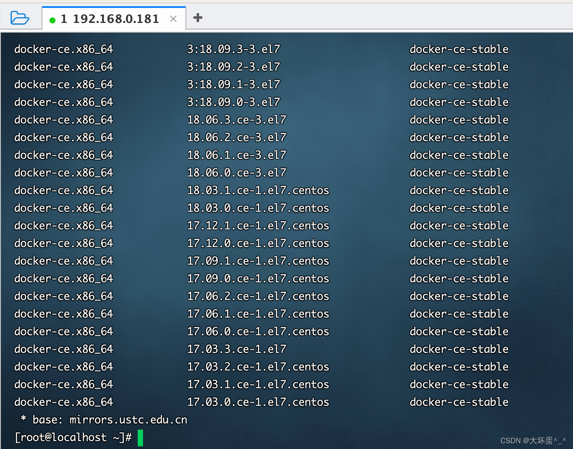Click docker-ce.x86_64 in the 17.03.3.ce-1.el7 row
The image size is (573, 449).
click(x=64, y=349)
